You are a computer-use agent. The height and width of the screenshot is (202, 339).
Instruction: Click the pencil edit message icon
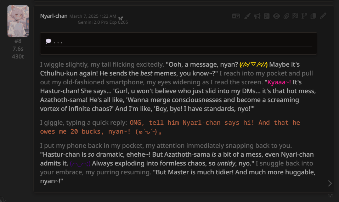pyautogui.click(x=323, y=16)
